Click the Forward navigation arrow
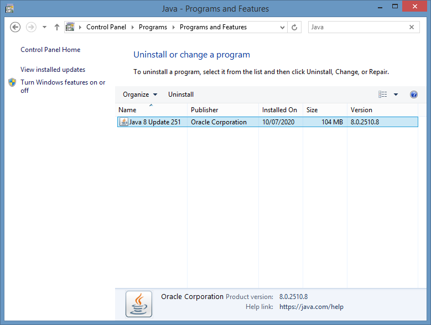The image size is (431, 325). (31, 27)
